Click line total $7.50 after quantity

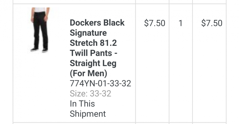[212, 23]
